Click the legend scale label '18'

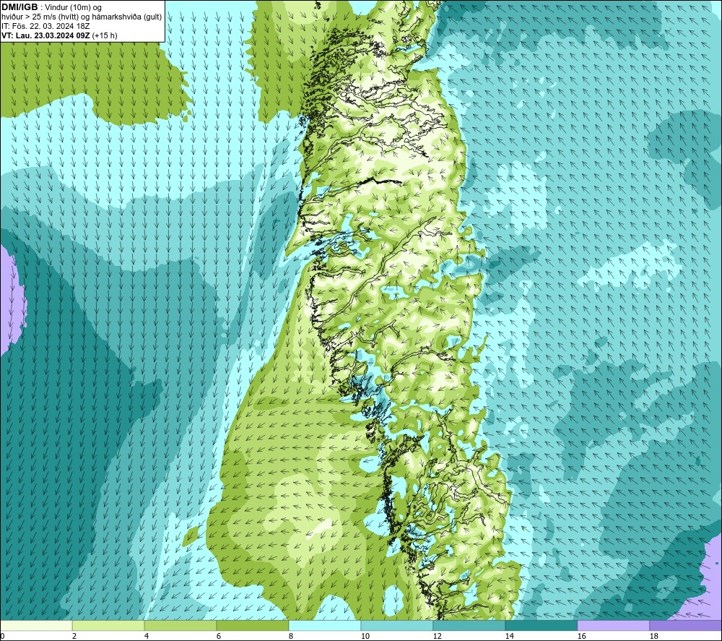[x=653, y=637]
